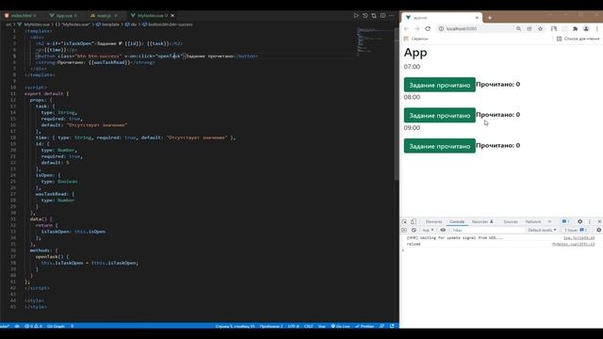Click the line and column indicator in status bar

[x=235, y=326]
